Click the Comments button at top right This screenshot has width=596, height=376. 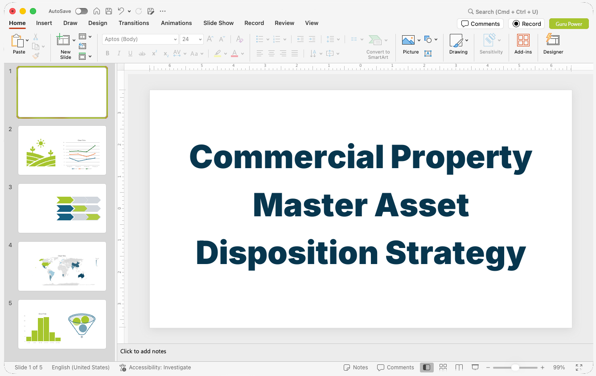(x=480, y=24)
